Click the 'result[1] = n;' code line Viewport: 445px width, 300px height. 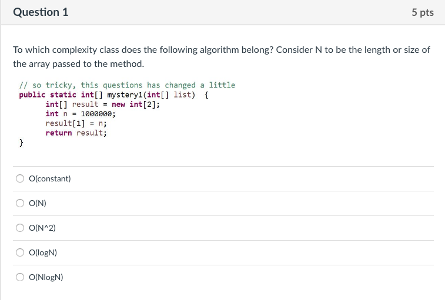[76, 123]
